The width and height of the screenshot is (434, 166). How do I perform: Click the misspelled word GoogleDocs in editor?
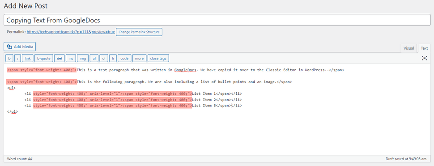click(185, 70)
